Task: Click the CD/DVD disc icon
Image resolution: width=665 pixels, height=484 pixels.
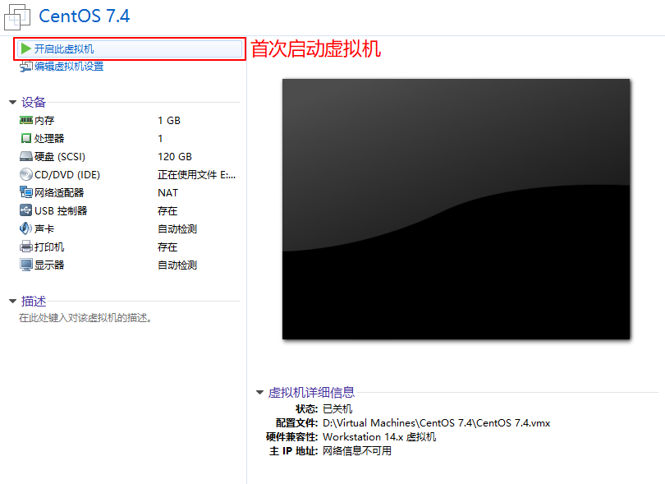Action: [x=26, y=174]
